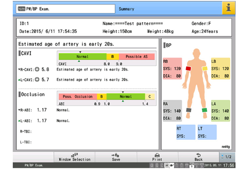Image resolution: width=248 pixels, height=169 pixels.
Task: Click the Normal segment of the CAVI scale
Action: tap(83, 57)
